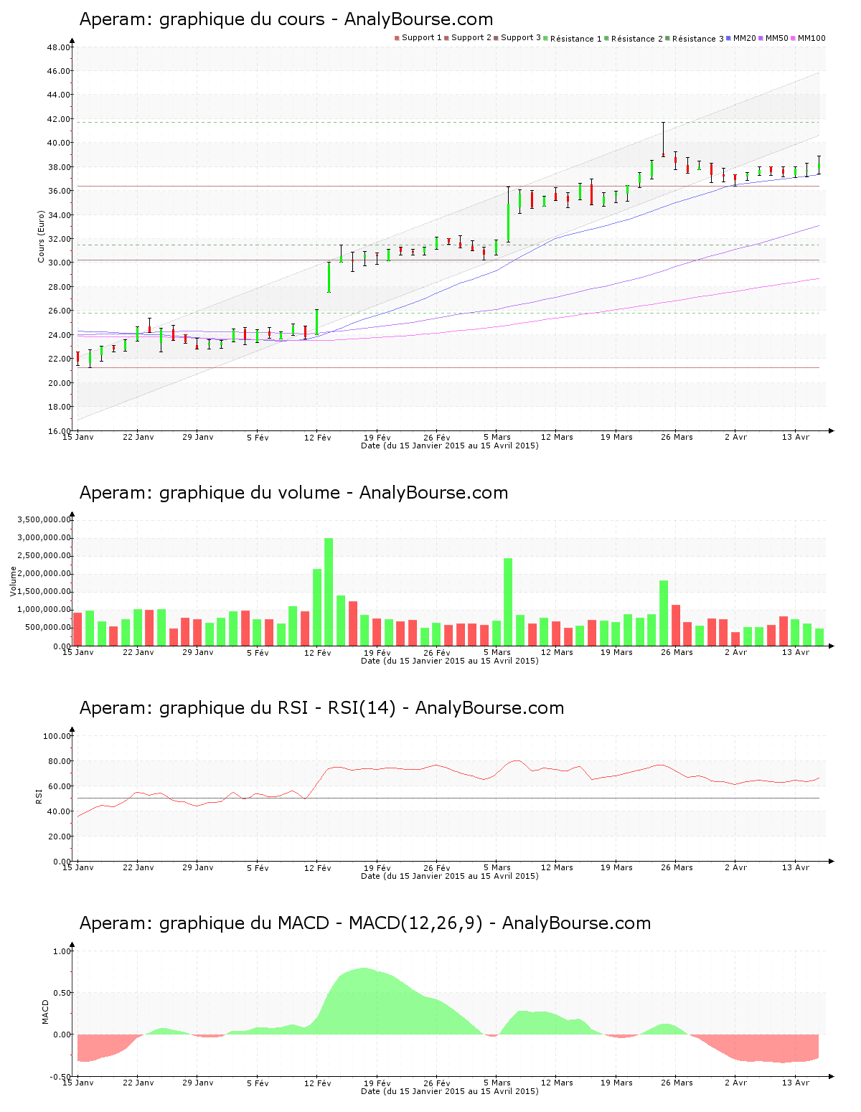
Task: Click the green volume bar peaking before 26 Mars
Action: [x=664, y=613]
